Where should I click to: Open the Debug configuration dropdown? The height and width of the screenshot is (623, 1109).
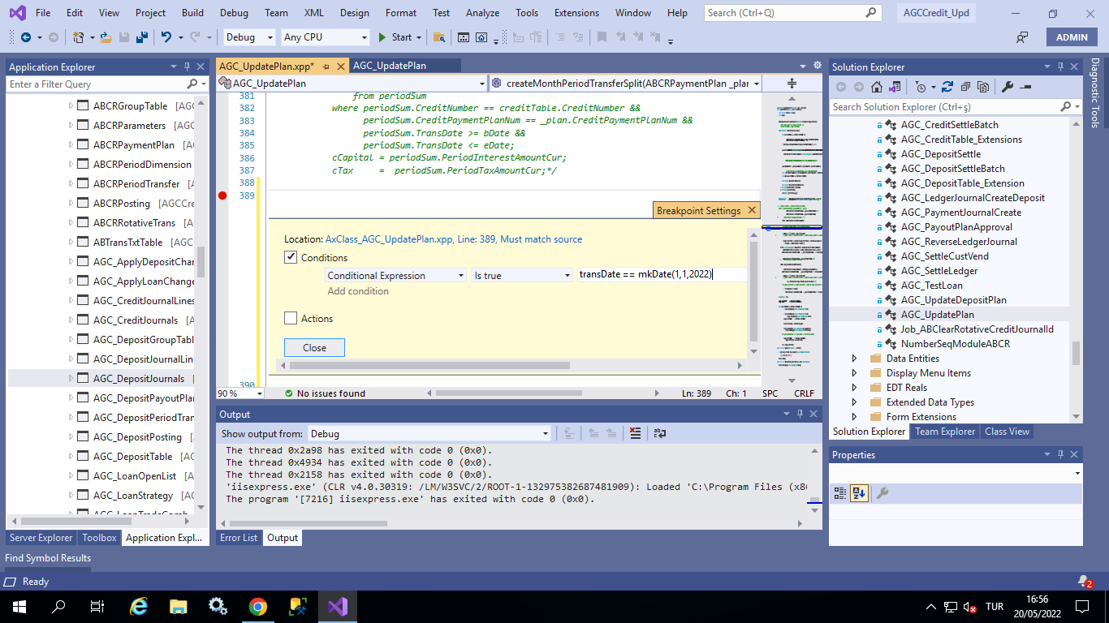[x=248, y=37]
